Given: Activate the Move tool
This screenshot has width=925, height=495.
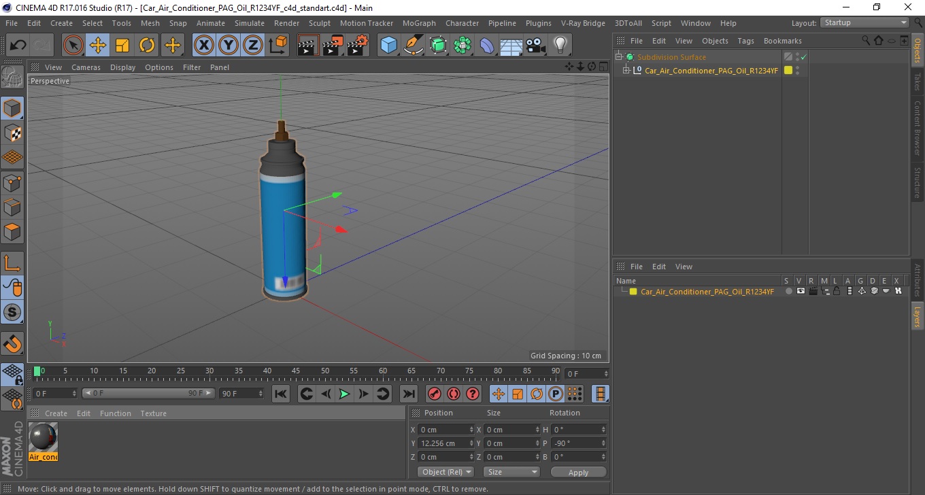Looking at the screenshot, I should point(98,46).
